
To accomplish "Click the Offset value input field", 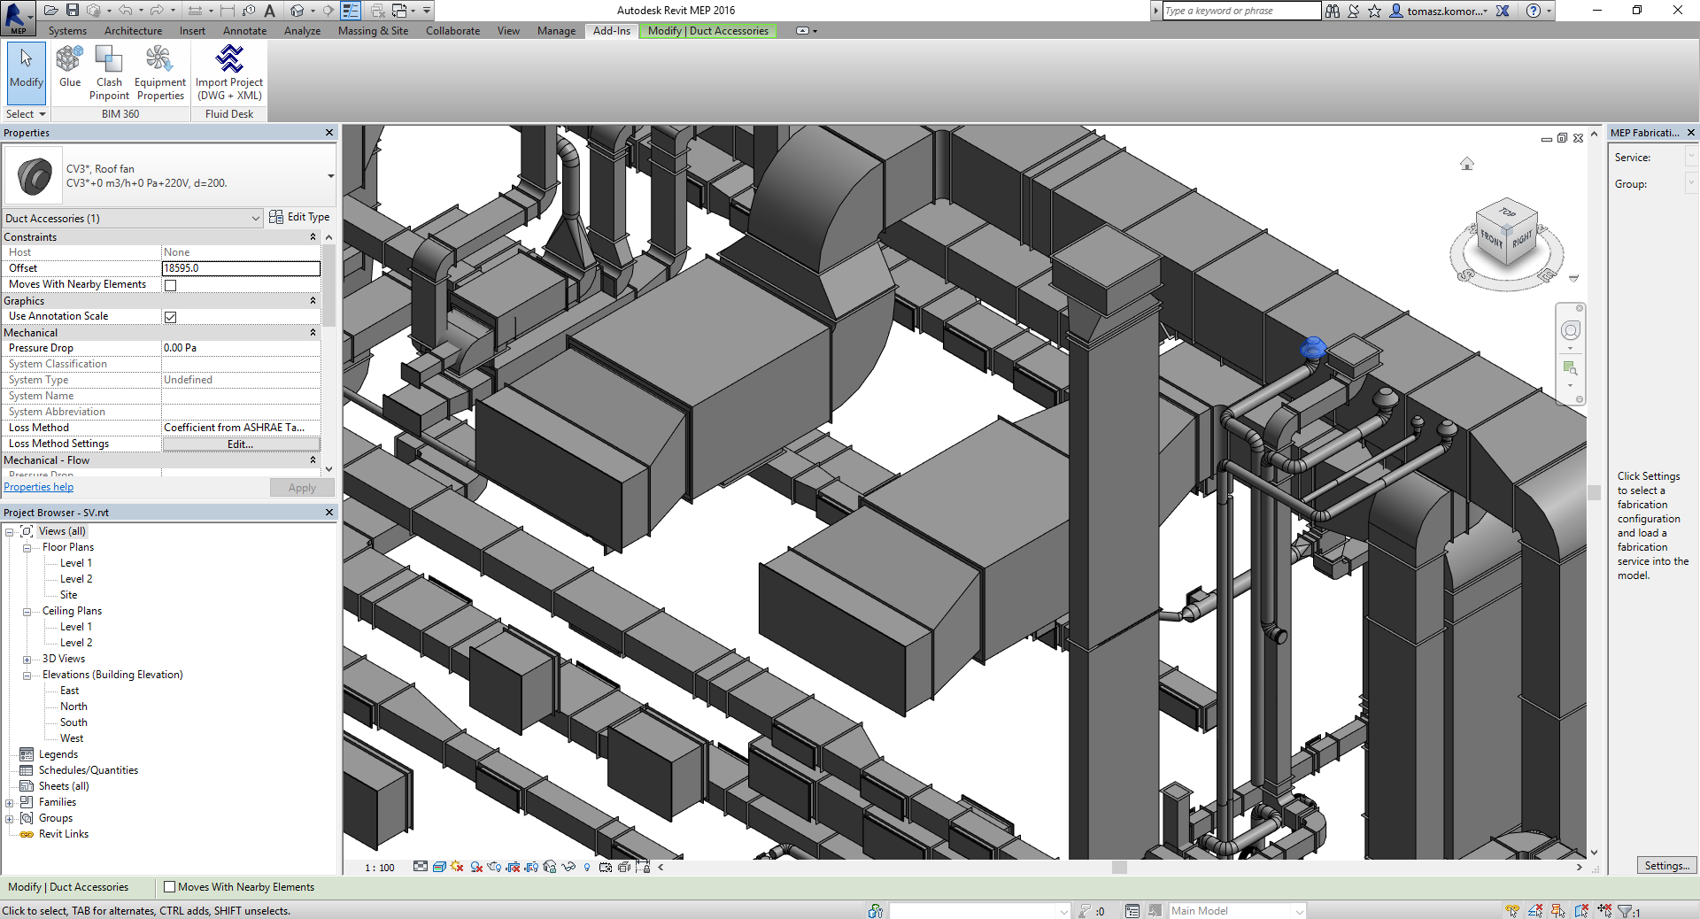I will pos(241,268).
